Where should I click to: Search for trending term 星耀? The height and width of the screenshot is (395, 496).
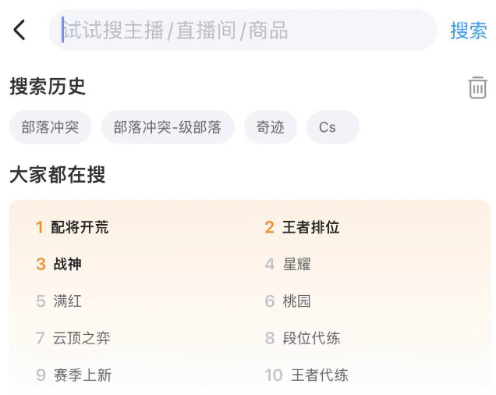[x=296, y=264]
